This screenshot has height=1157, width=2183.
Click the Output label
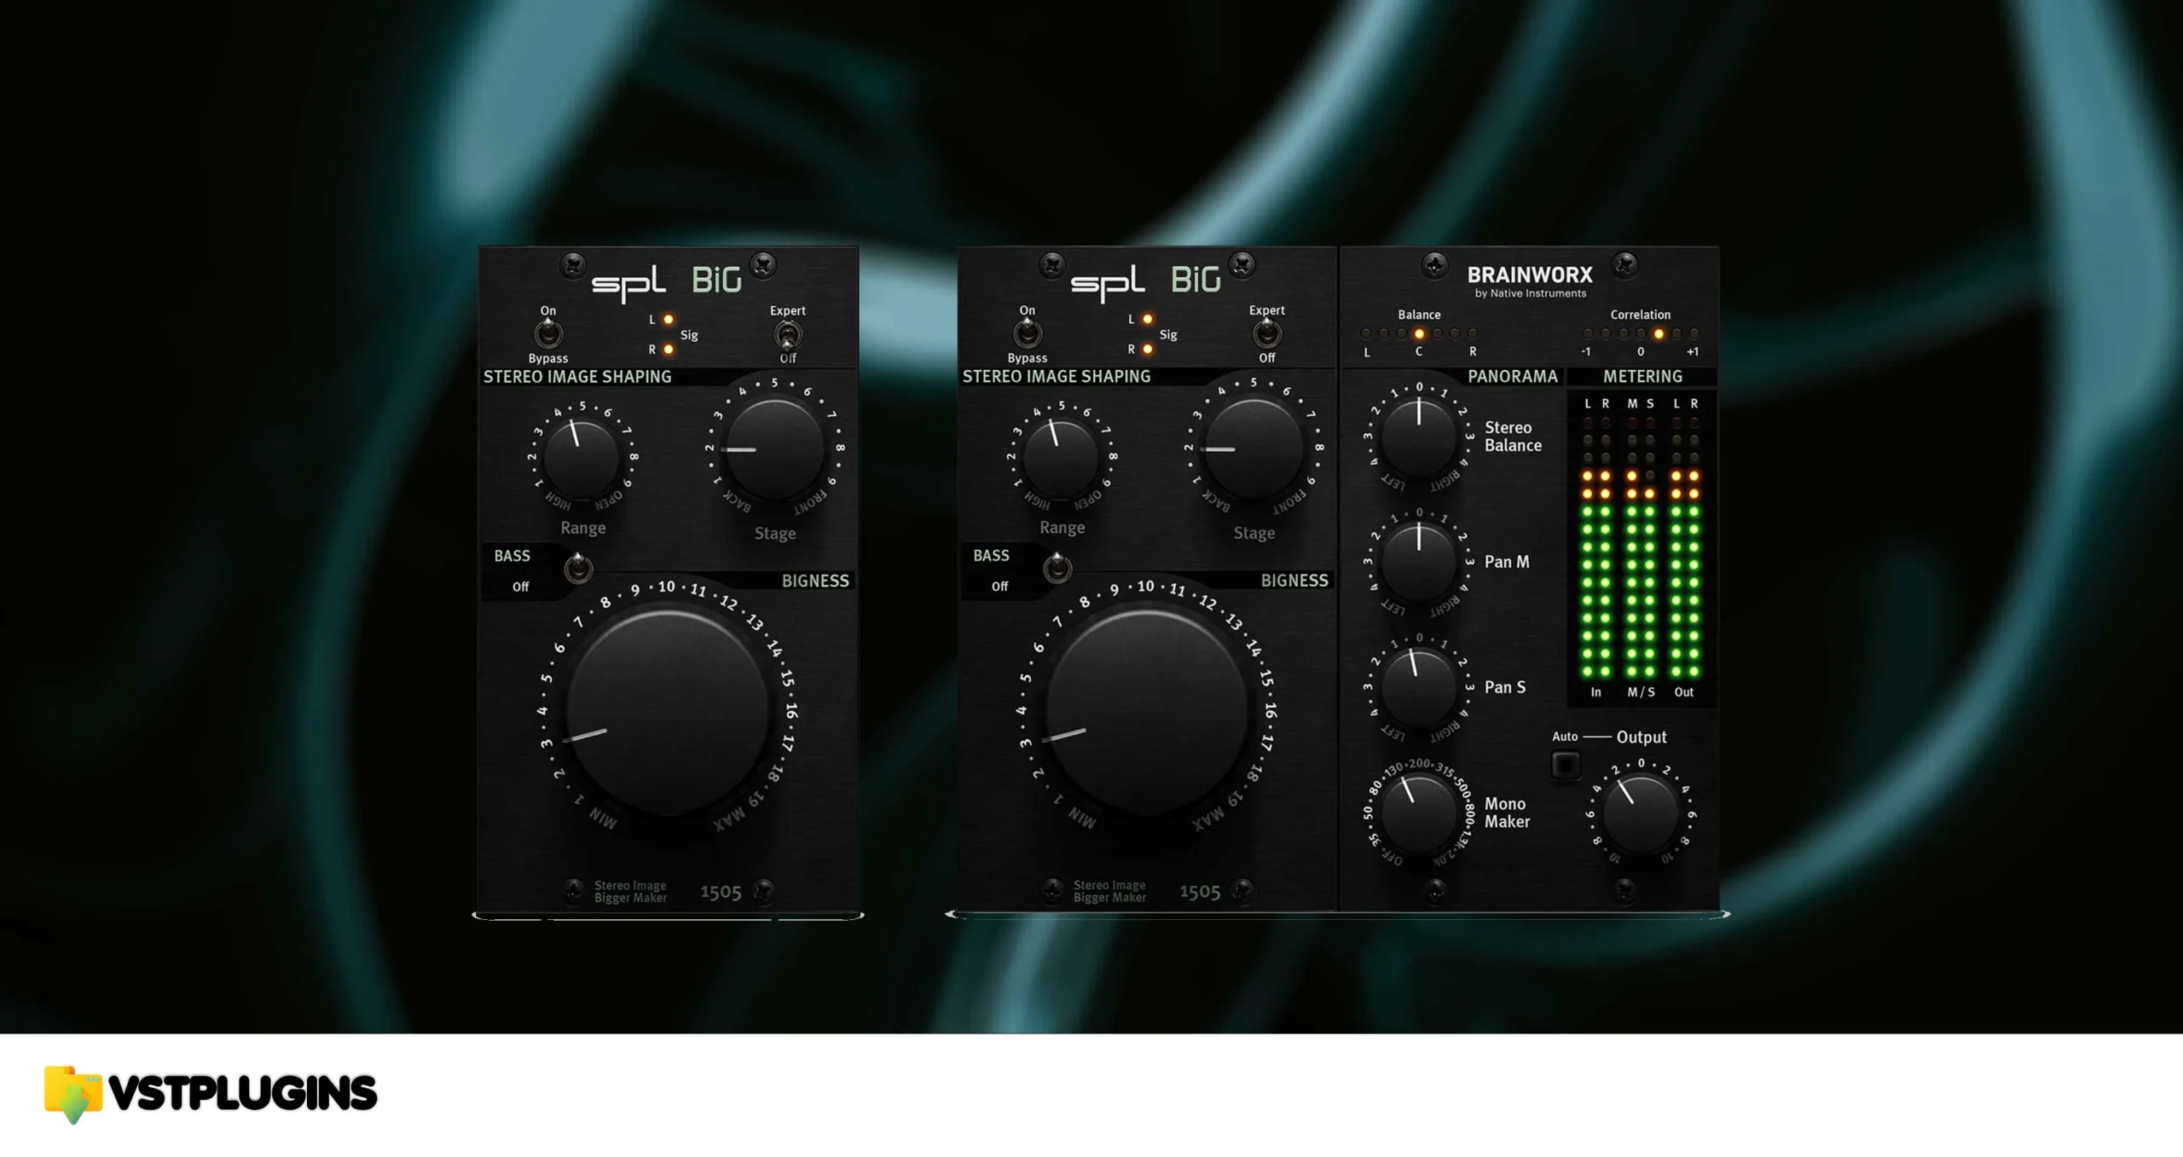[1641, 738]
